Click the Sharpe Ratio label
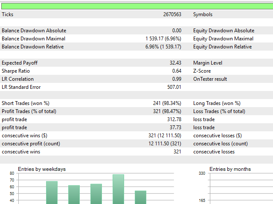 [x=16, y=71]
